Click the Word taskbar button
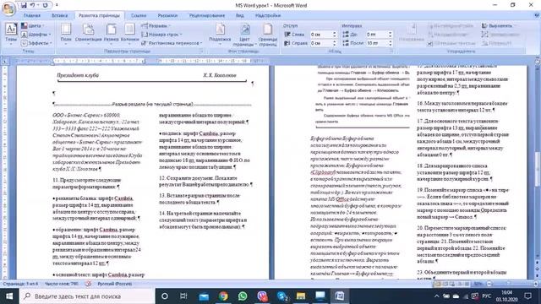The height and width of the screenshot is (304, 541). pos(340,296)
